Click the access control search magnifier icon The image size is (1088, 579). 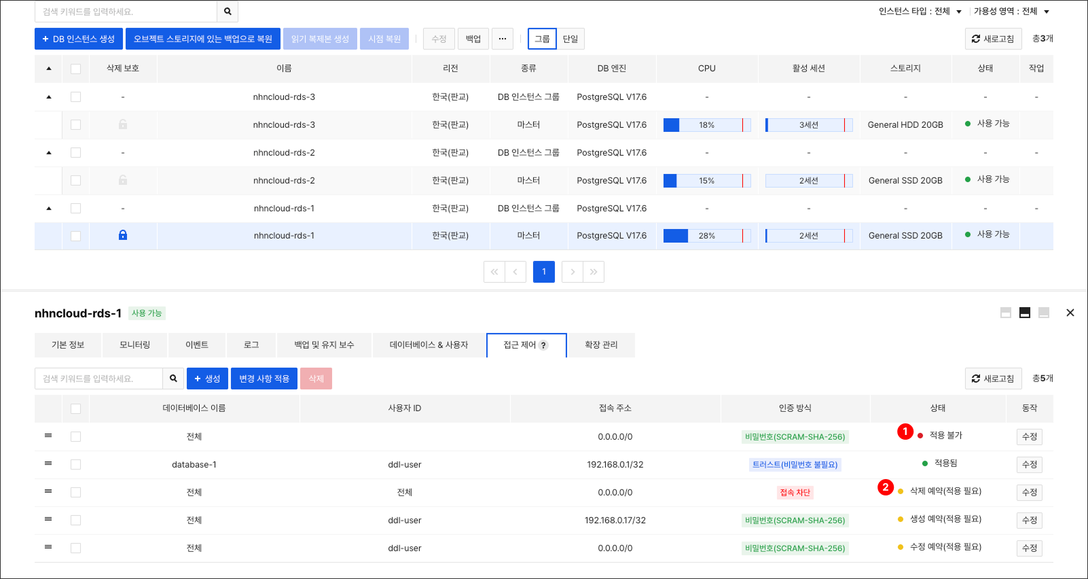[x=173, y=379]
